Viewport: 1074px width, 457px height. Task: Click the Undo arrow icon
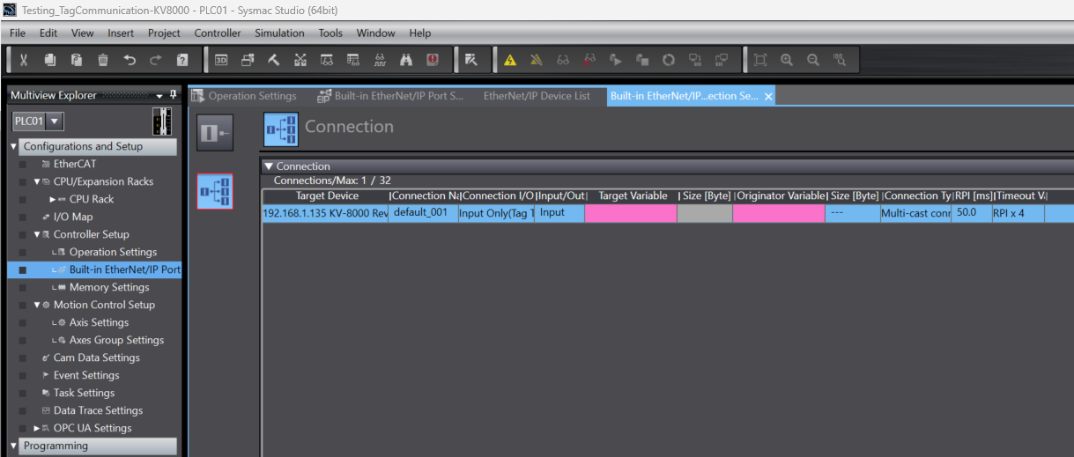130,60
